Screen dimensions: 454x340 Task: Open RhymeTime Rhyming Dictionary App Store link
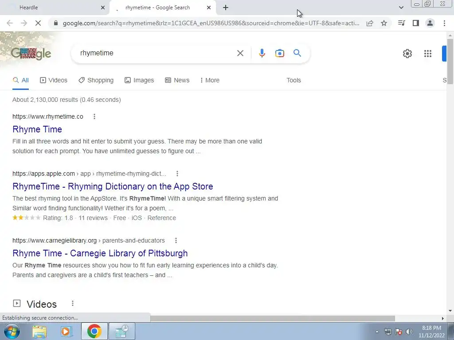[x=113, y=186]
